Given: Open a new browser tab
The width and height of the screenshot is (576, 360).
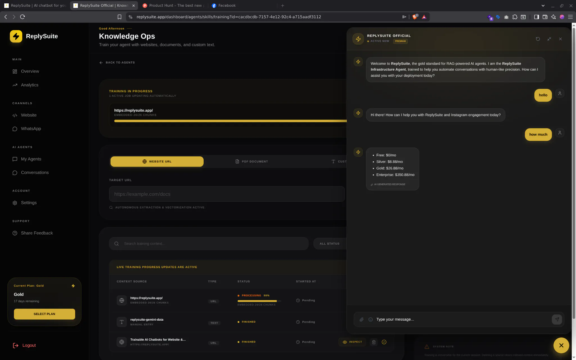Looking at the screenshot, I should (283, 6).
